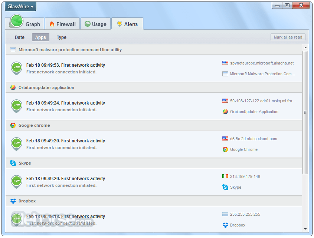
Task: Click 'Microsoft Malware Protection Com...' app name
Action: [262, 74]
